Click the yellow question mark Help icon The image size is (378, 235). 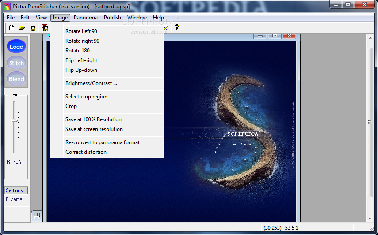tap(177, 27)
